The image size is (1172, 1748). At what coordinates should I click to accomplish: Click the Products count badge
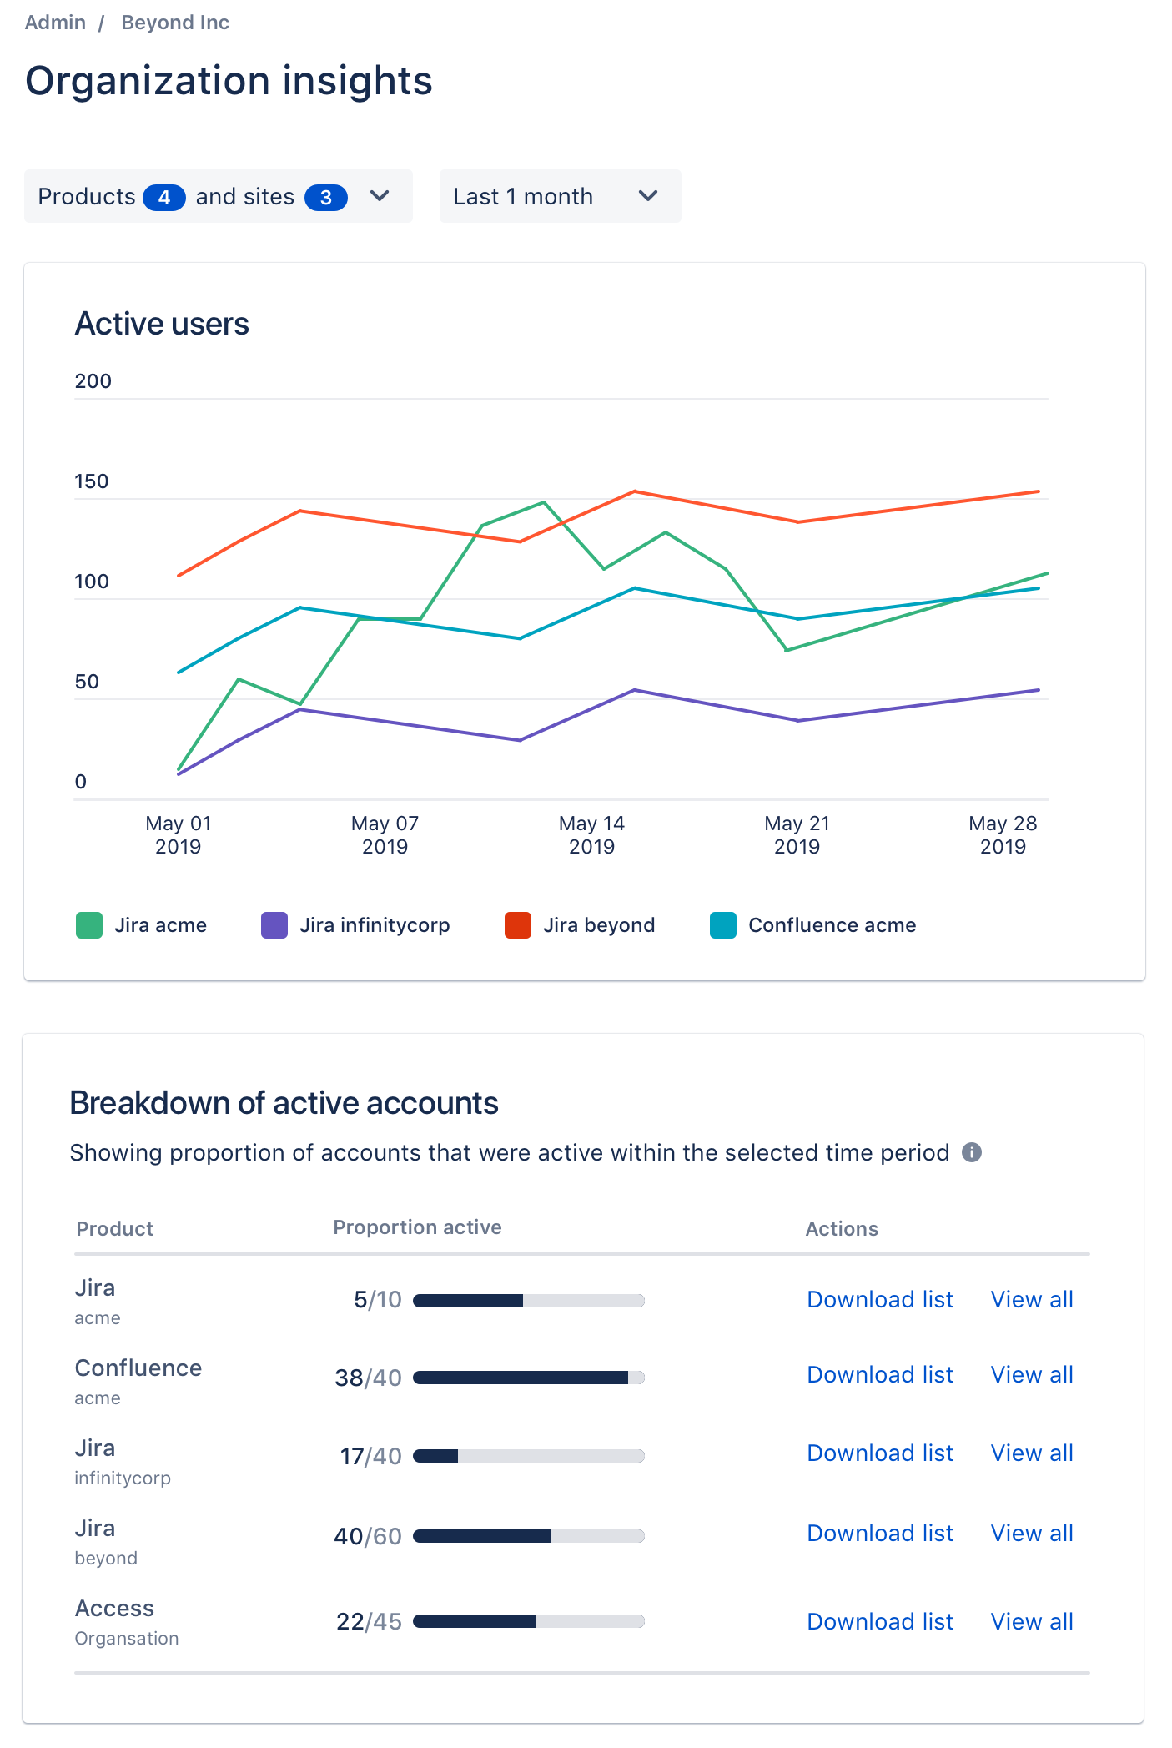164,197
